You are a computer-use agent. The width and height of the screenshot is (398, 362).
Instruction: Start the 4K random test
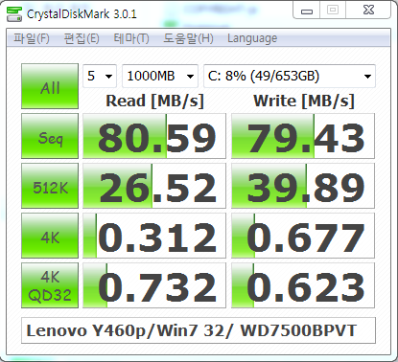point(50,236)
